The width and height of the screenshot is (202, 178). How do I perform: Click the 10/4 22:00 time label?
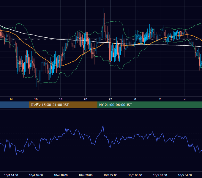point(111,175)
